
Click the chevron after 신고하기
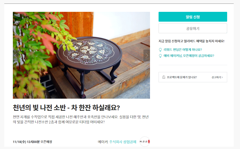222,77
